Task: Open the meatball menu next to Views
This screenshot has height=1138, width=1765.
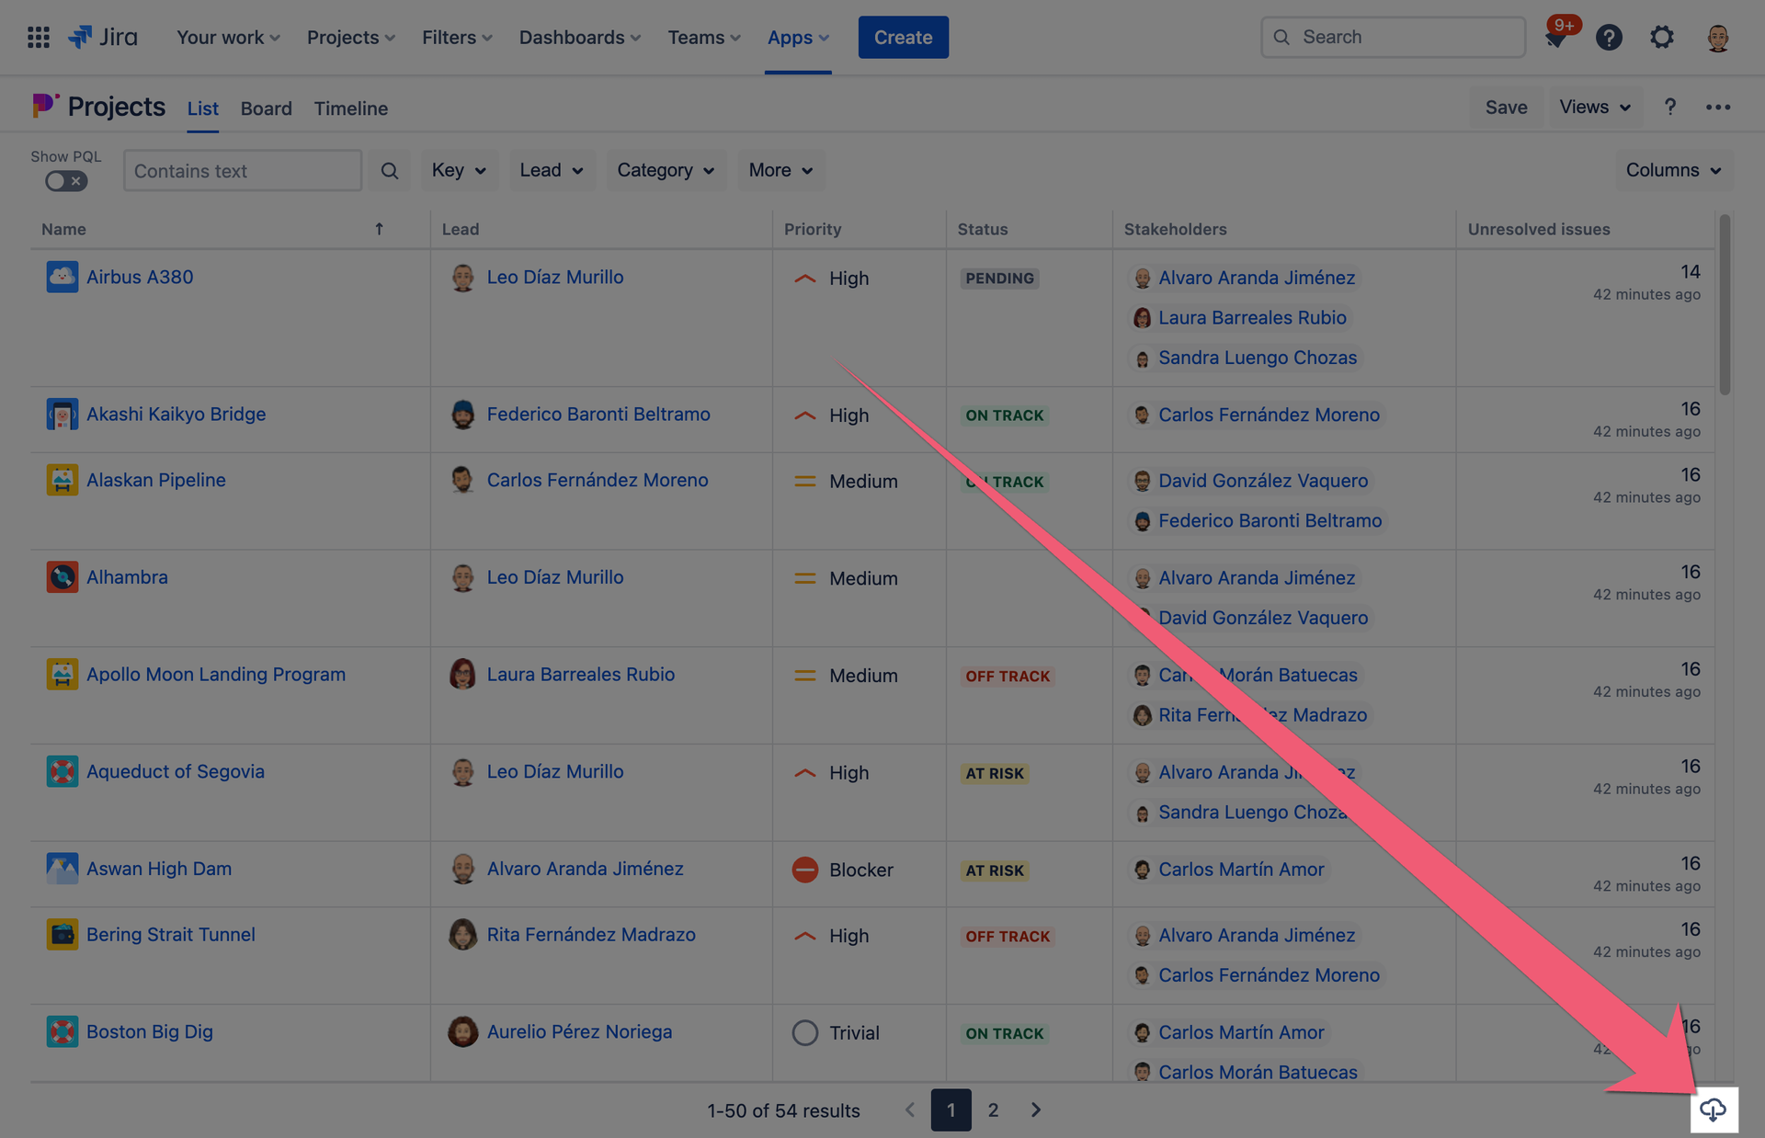Action: click(x=1718, y=107)
